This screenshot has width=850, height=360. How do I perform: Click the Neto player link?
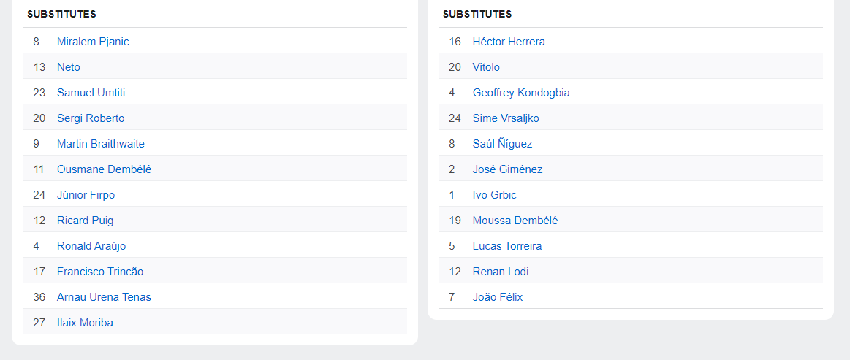(69, 67)
